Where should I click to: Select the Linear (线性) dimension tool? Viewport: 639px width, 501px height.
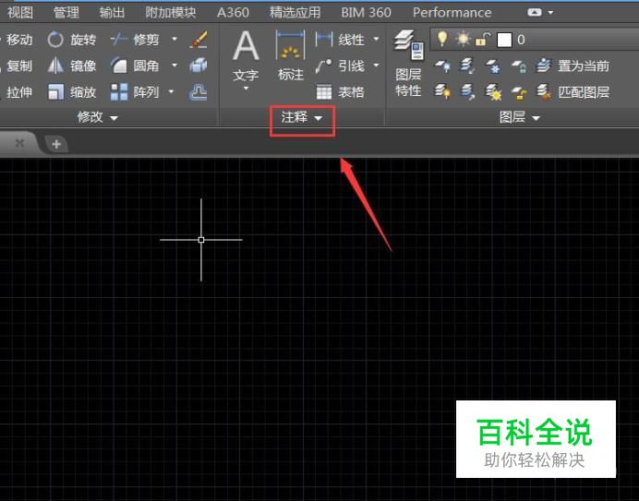coord(340,40)
